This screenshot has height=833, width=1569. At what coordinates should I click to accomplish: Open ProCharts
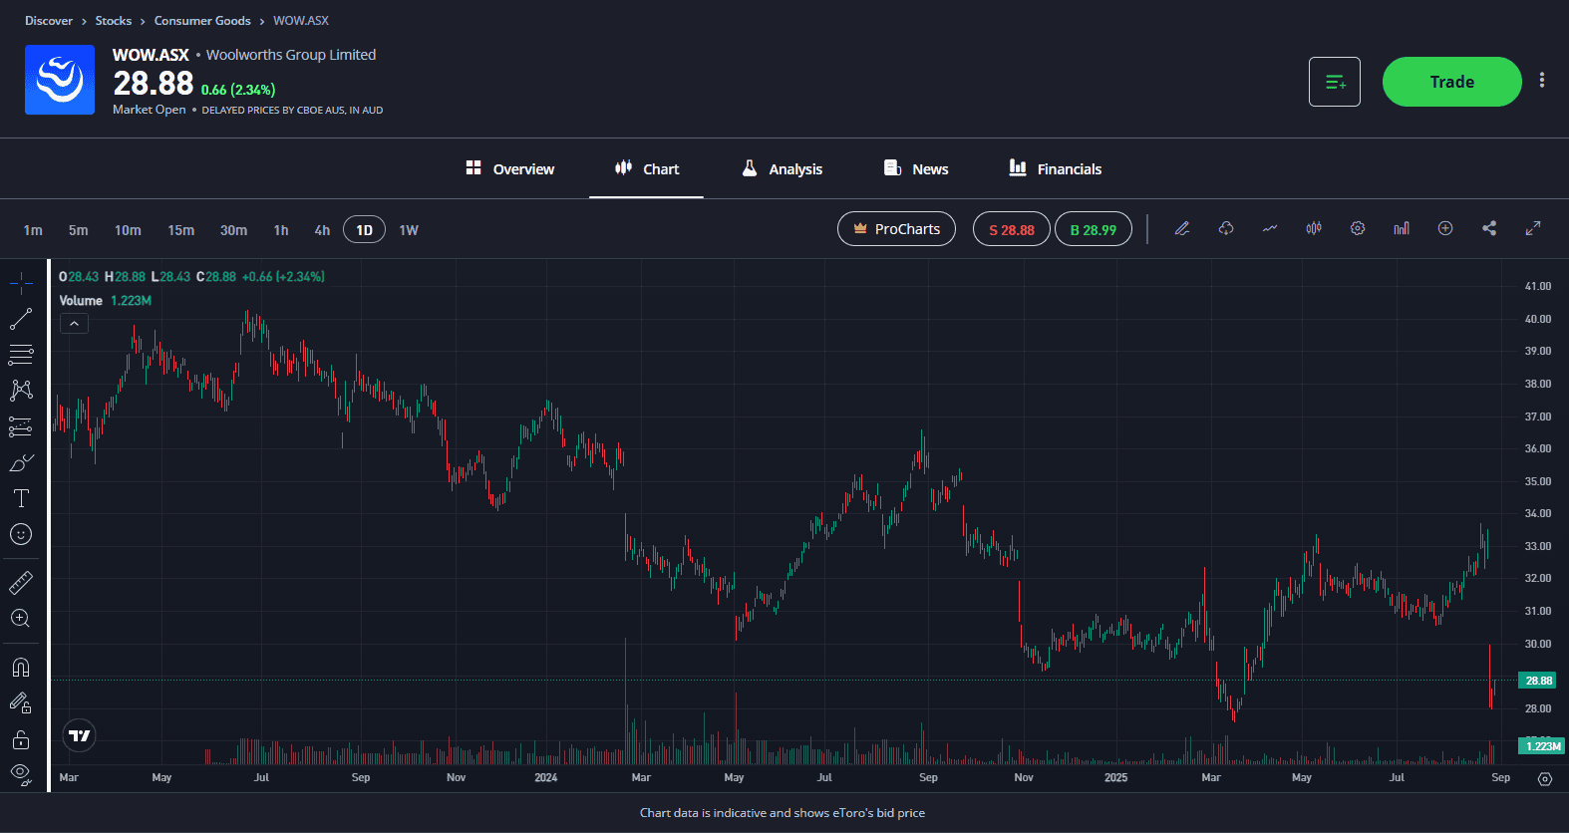coord(896,229)
